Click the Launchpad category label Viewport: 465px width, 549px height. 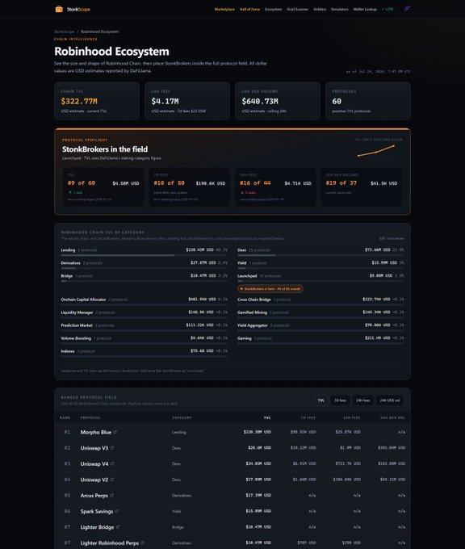pos(247,276)
